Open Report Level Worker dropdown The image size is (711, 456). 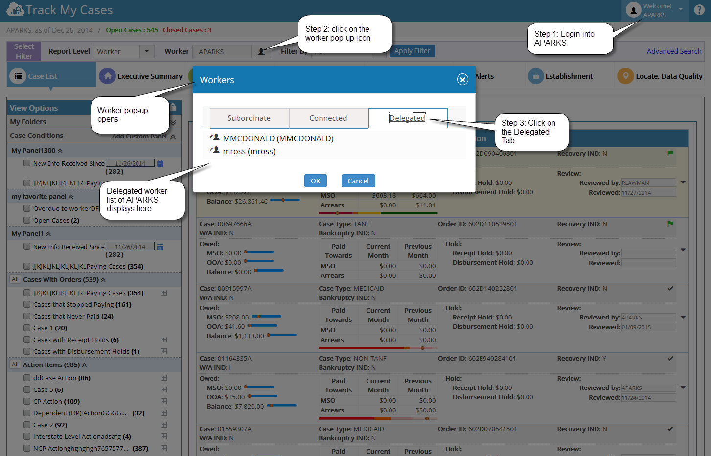[x=147, y=51]
